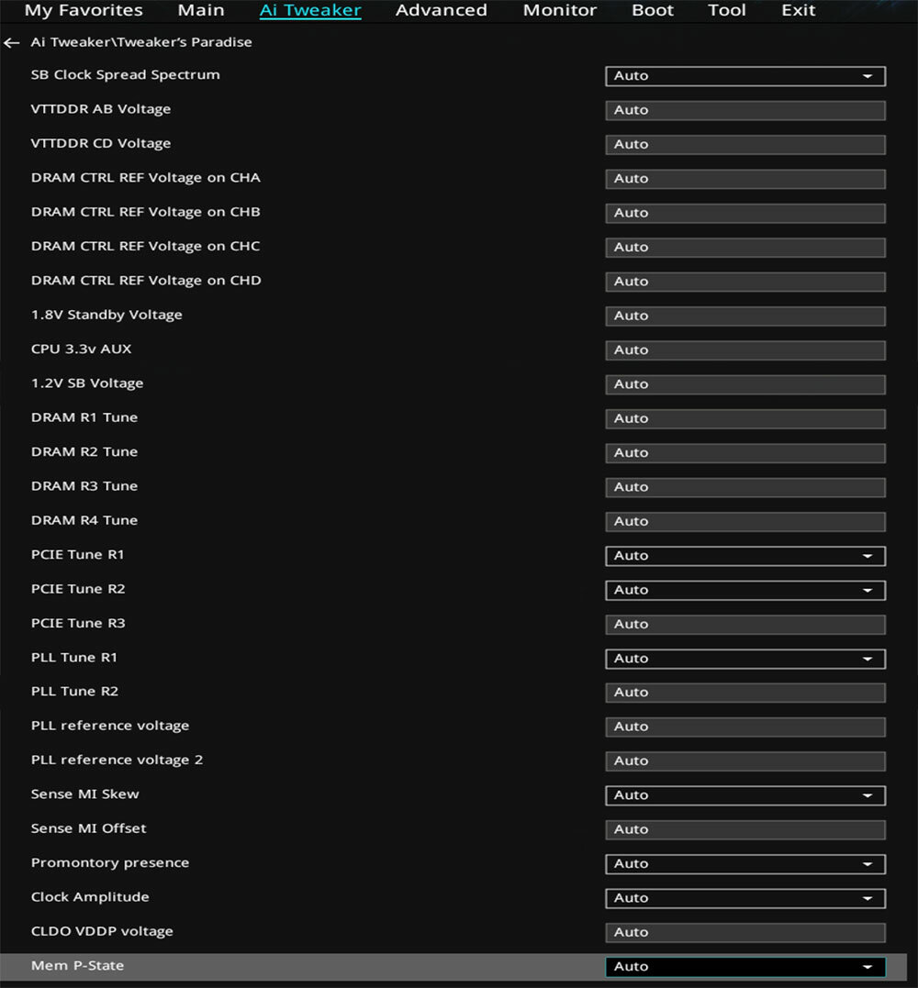Screen dimensions: 918x988
Task: Expand the Mem P-State dropdown
Action: [x=745, y=967]
